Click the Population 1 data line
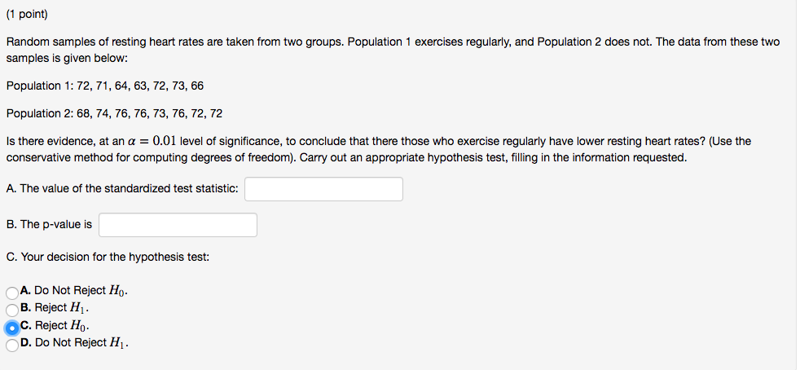800x370 pixels. (104, 86)
